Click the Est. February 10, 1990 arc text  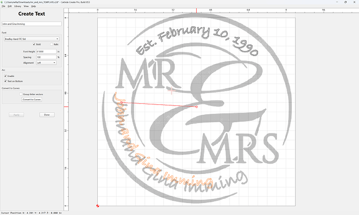click(197, 41)
